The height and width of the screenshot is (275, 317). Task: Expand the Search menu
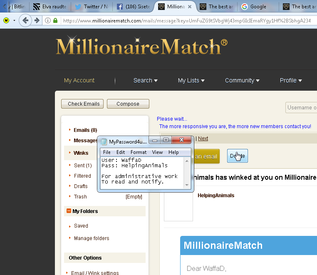tap(145, 80)
